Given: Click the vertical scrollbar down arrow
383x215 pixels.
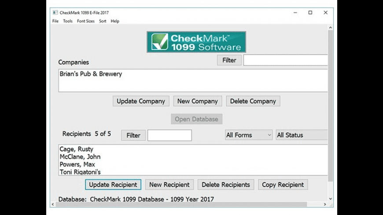Looking at the screenshot, I should coord(331,199).
